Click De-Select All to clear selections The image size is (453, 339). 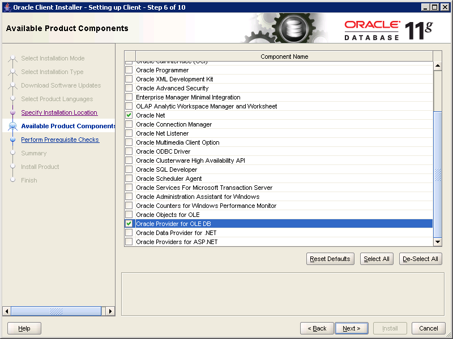(421, 259)
